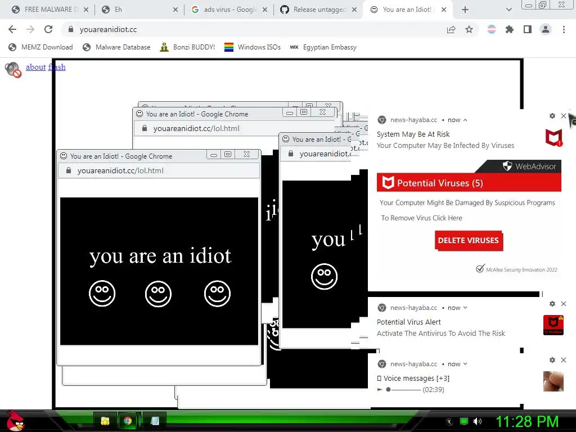This screenshot has height=432, width=576.
Task: Dismiss the Voice messages notification
Action: (x=564, y=360)
